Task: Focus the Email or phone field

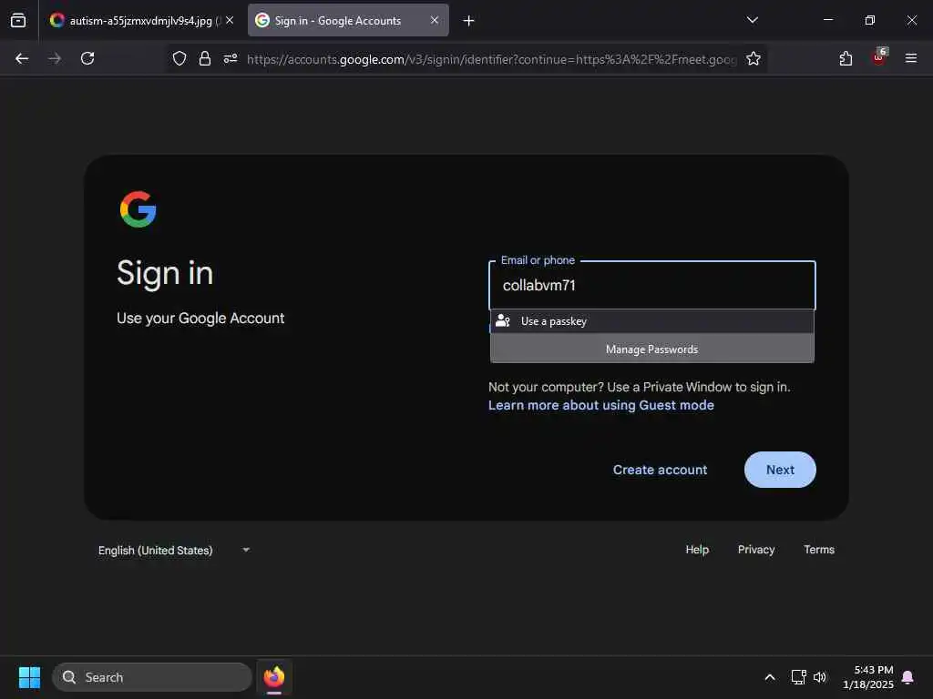Action: (651, 285)
